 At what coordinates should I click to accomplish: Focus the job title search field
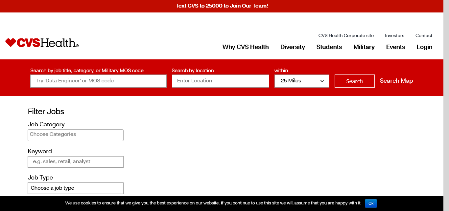98,81
